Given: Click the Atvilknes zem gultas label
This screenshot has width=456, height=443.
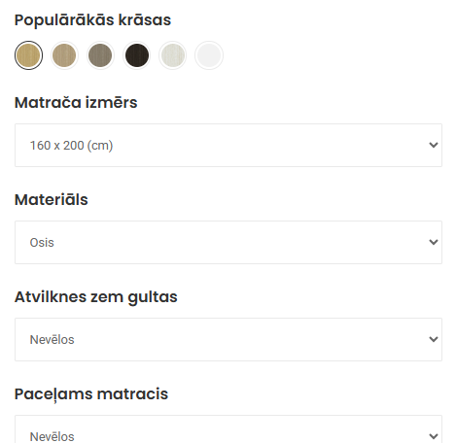Looking at the screenshot, I should [x=96, y=297].
